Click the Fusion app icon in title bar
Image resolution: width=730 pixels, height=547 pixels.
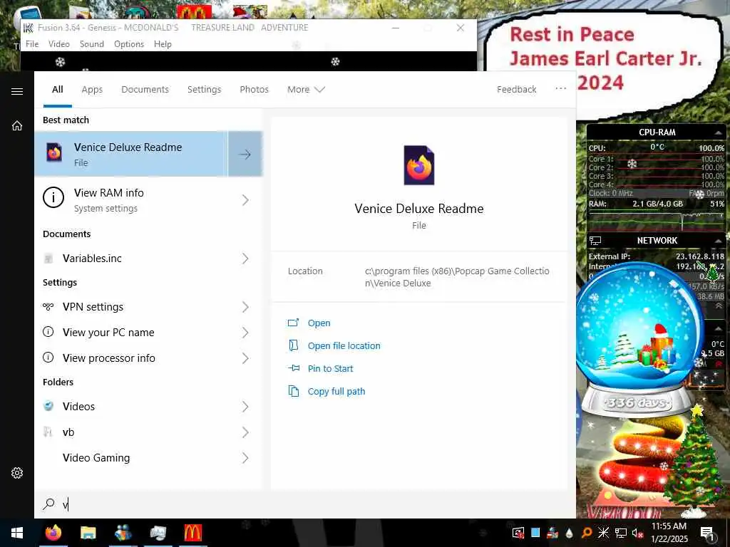(29, 28)
